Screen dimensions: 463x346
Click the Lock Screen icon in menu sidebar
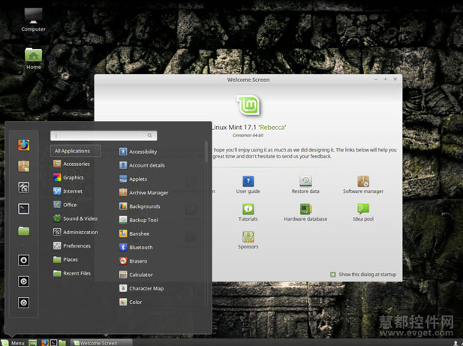coord(23,260)
